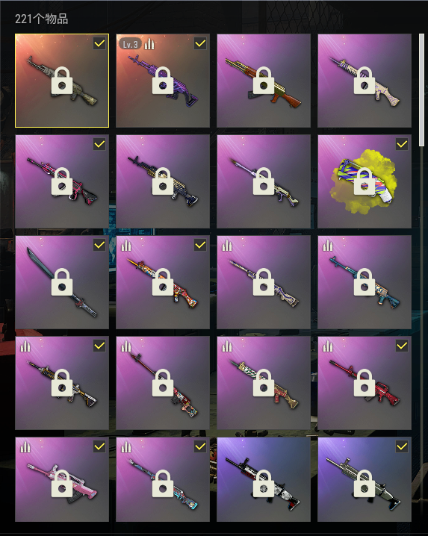Click the lock on the pink bullpup rifle
Screen dimensions: 428x536
[62, 483]
